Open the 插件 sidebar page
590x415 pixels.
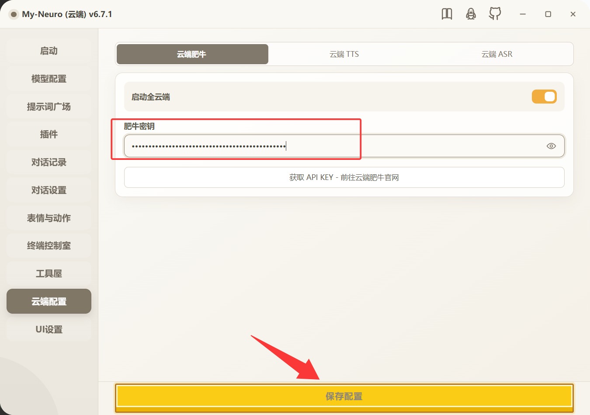(x=49, y=134)
